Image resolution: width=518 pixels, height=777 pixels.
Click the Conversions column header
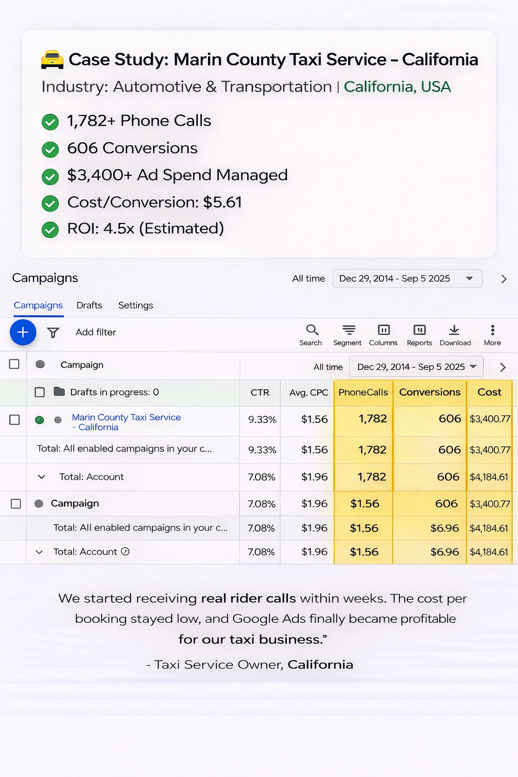pos(429,392)
